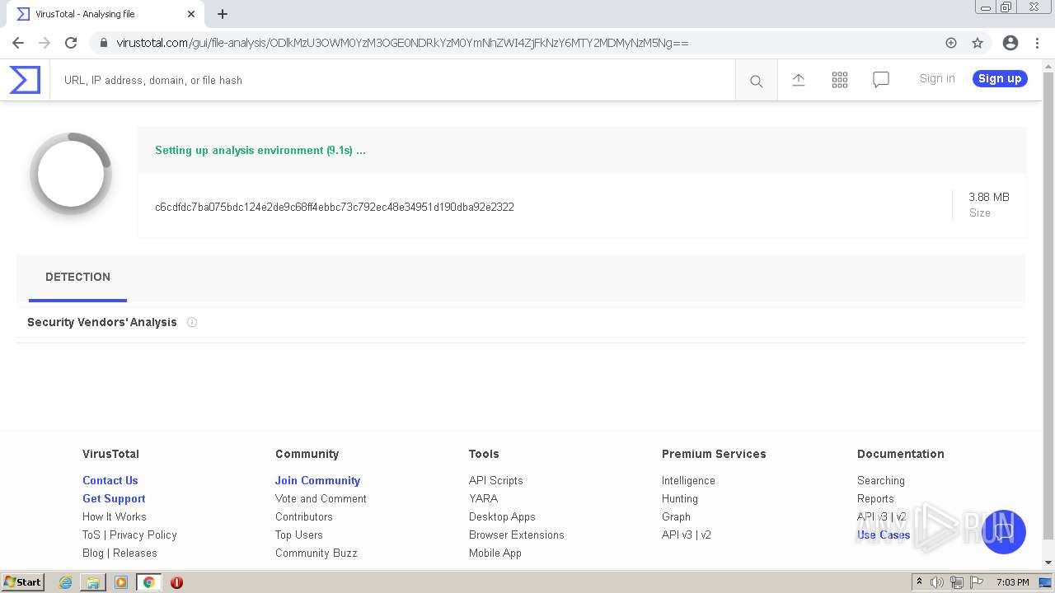Open the Desktop Apps link
The height and width of the screenshot is (593, 1055).
click(x=502, y=516)
